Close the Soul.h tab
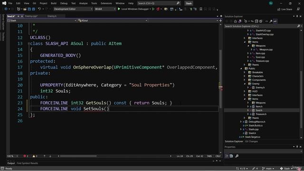This screenshot has height=171, width=304. [x=22, y=16]
